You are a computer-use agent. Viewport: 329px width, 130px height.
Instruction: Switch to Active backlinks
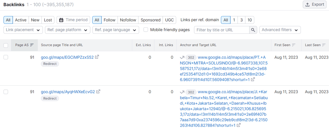[21, 20]
